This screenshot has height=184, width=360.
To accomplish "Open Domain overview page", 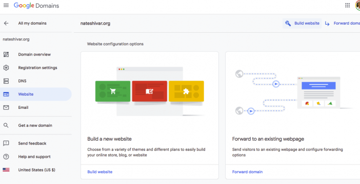I will pos(36,55).
